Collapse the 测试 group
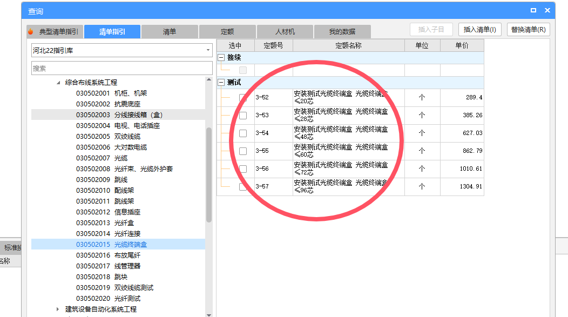Screen dimensions: 568x317 (x=221, y=83)
